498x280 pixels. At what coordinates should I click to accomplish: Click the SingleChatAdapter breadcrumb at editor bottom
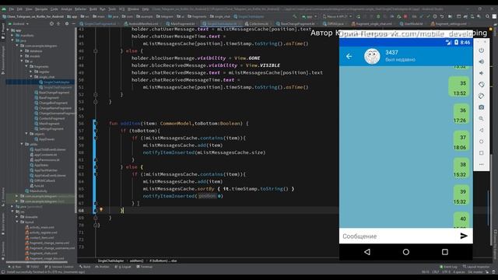[110, 261]
